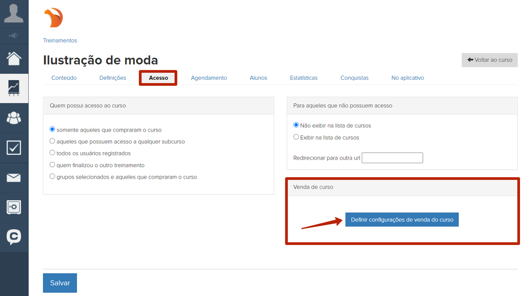Focus the 'Redirecionar para outra url' field
Image resolution: width=527 pixels, height=296 pixels.
coord(392,158)
